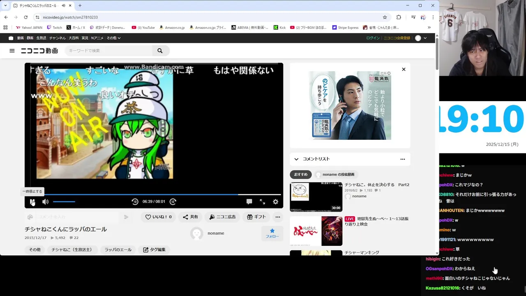Expand その他 dropdown in top bar
Screen dimensions: 526x296
pos(113,38)
